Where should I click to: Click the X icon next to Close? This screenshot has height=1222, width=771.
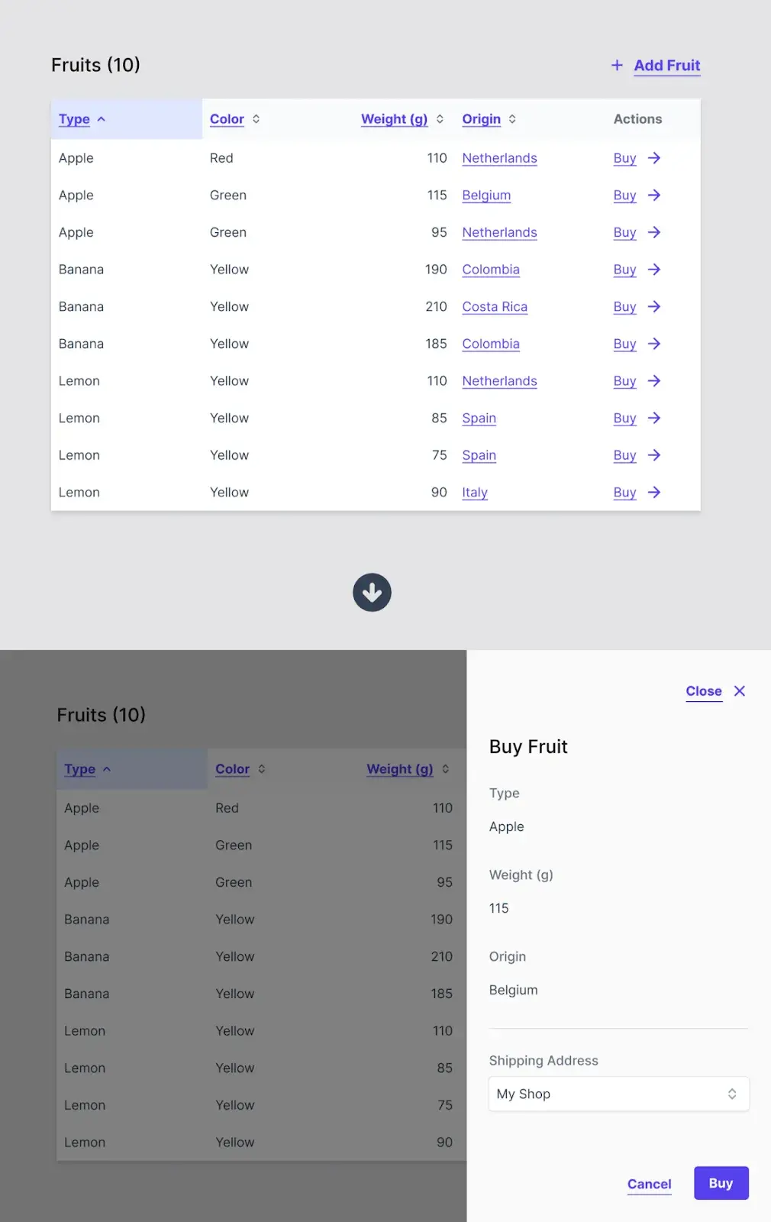coord(740,691)
